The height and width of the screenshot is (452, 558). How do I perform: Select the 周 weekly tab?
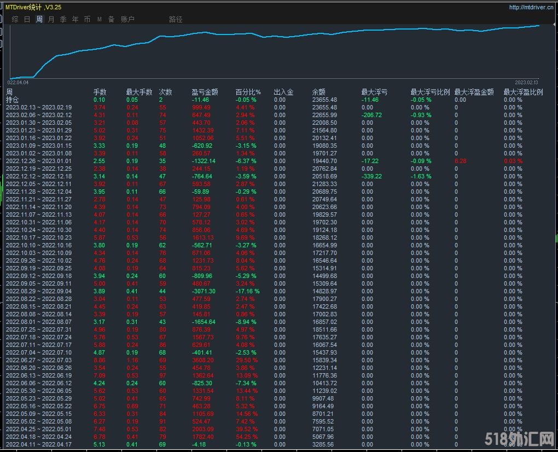tap(39, 19)
